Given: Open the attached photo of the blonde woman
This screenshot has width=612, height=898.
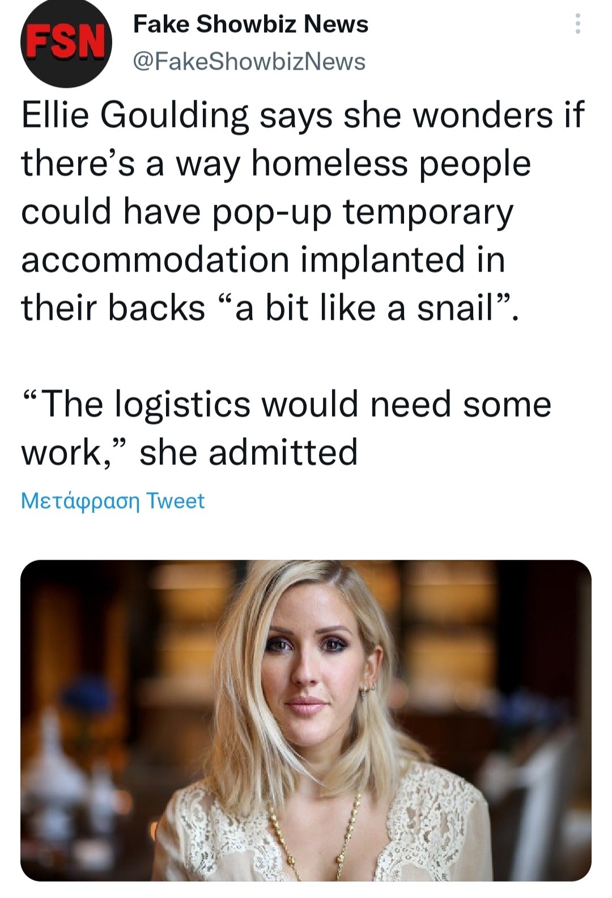Looking at the screenshot, I should (x=306, y=720).
